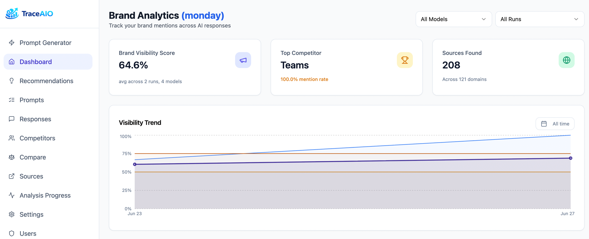The height and width of the screenshot is (239, 589).
Task: Switch to the Competitors page
Action: pyautogui.click(x=48, y=138)
